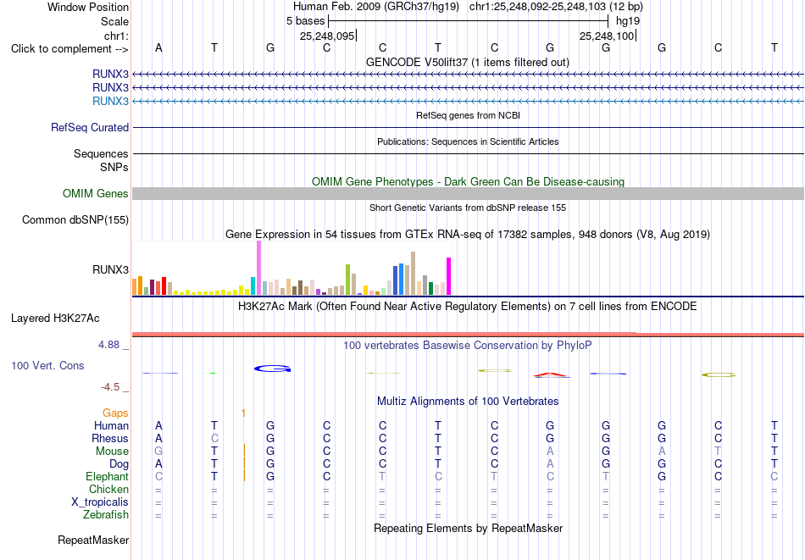Image resolution: width=805 pixels, height=560 pixels.
Task: Click the 'chr1:' base position label
Action: pos(116,36)
